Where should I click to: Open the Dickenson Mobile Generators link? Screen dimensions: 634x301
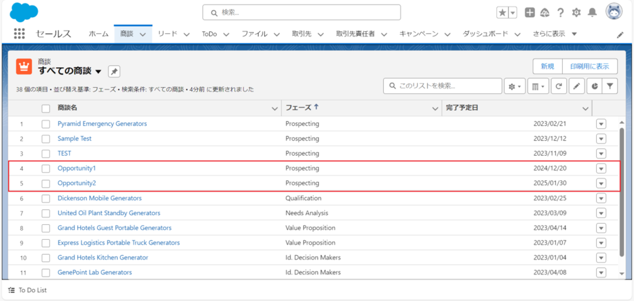tap(100, 198)
